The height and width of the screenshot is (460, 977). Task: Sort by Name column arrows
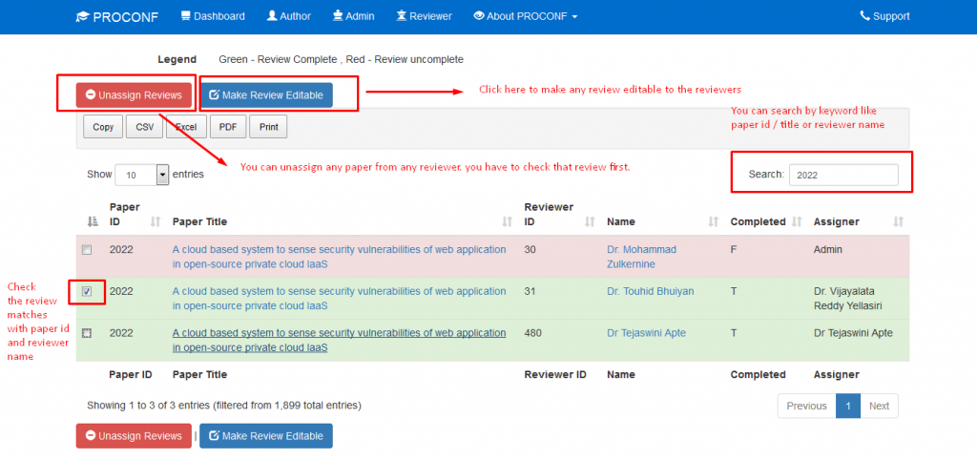click(x=714, y=221)
